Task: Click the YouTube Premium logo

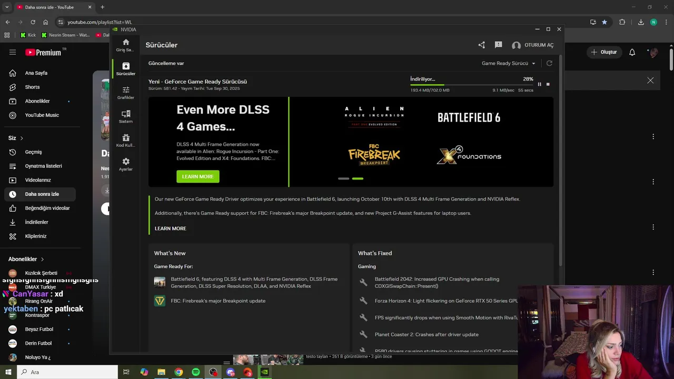Action: [43, 52]
